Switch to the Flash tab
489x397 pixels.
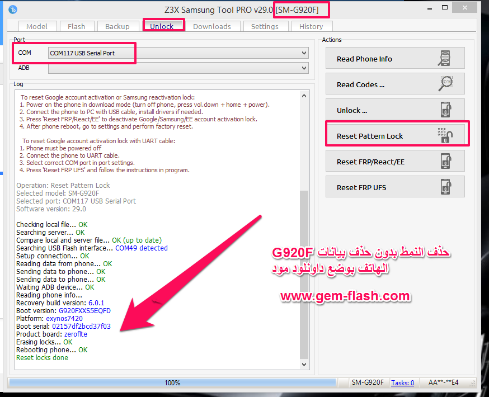coord(77,26)
